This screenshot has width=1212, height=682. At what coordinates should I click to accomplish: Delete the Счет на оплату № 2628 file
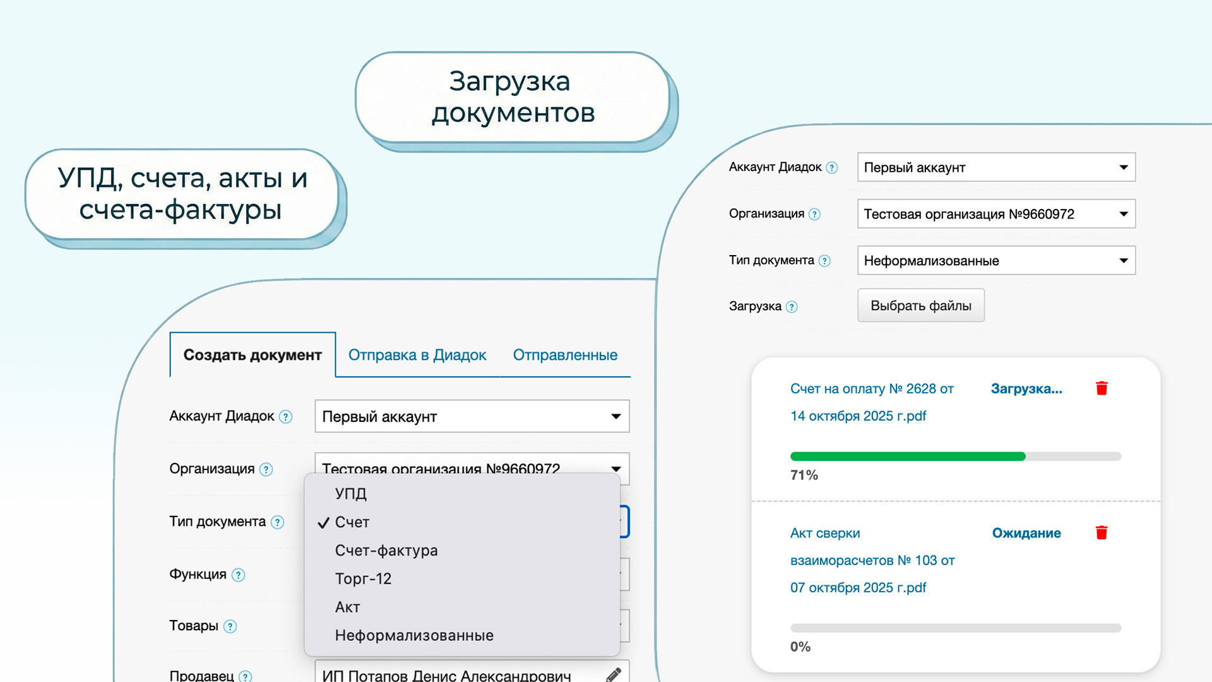[x=1102, y=388]
